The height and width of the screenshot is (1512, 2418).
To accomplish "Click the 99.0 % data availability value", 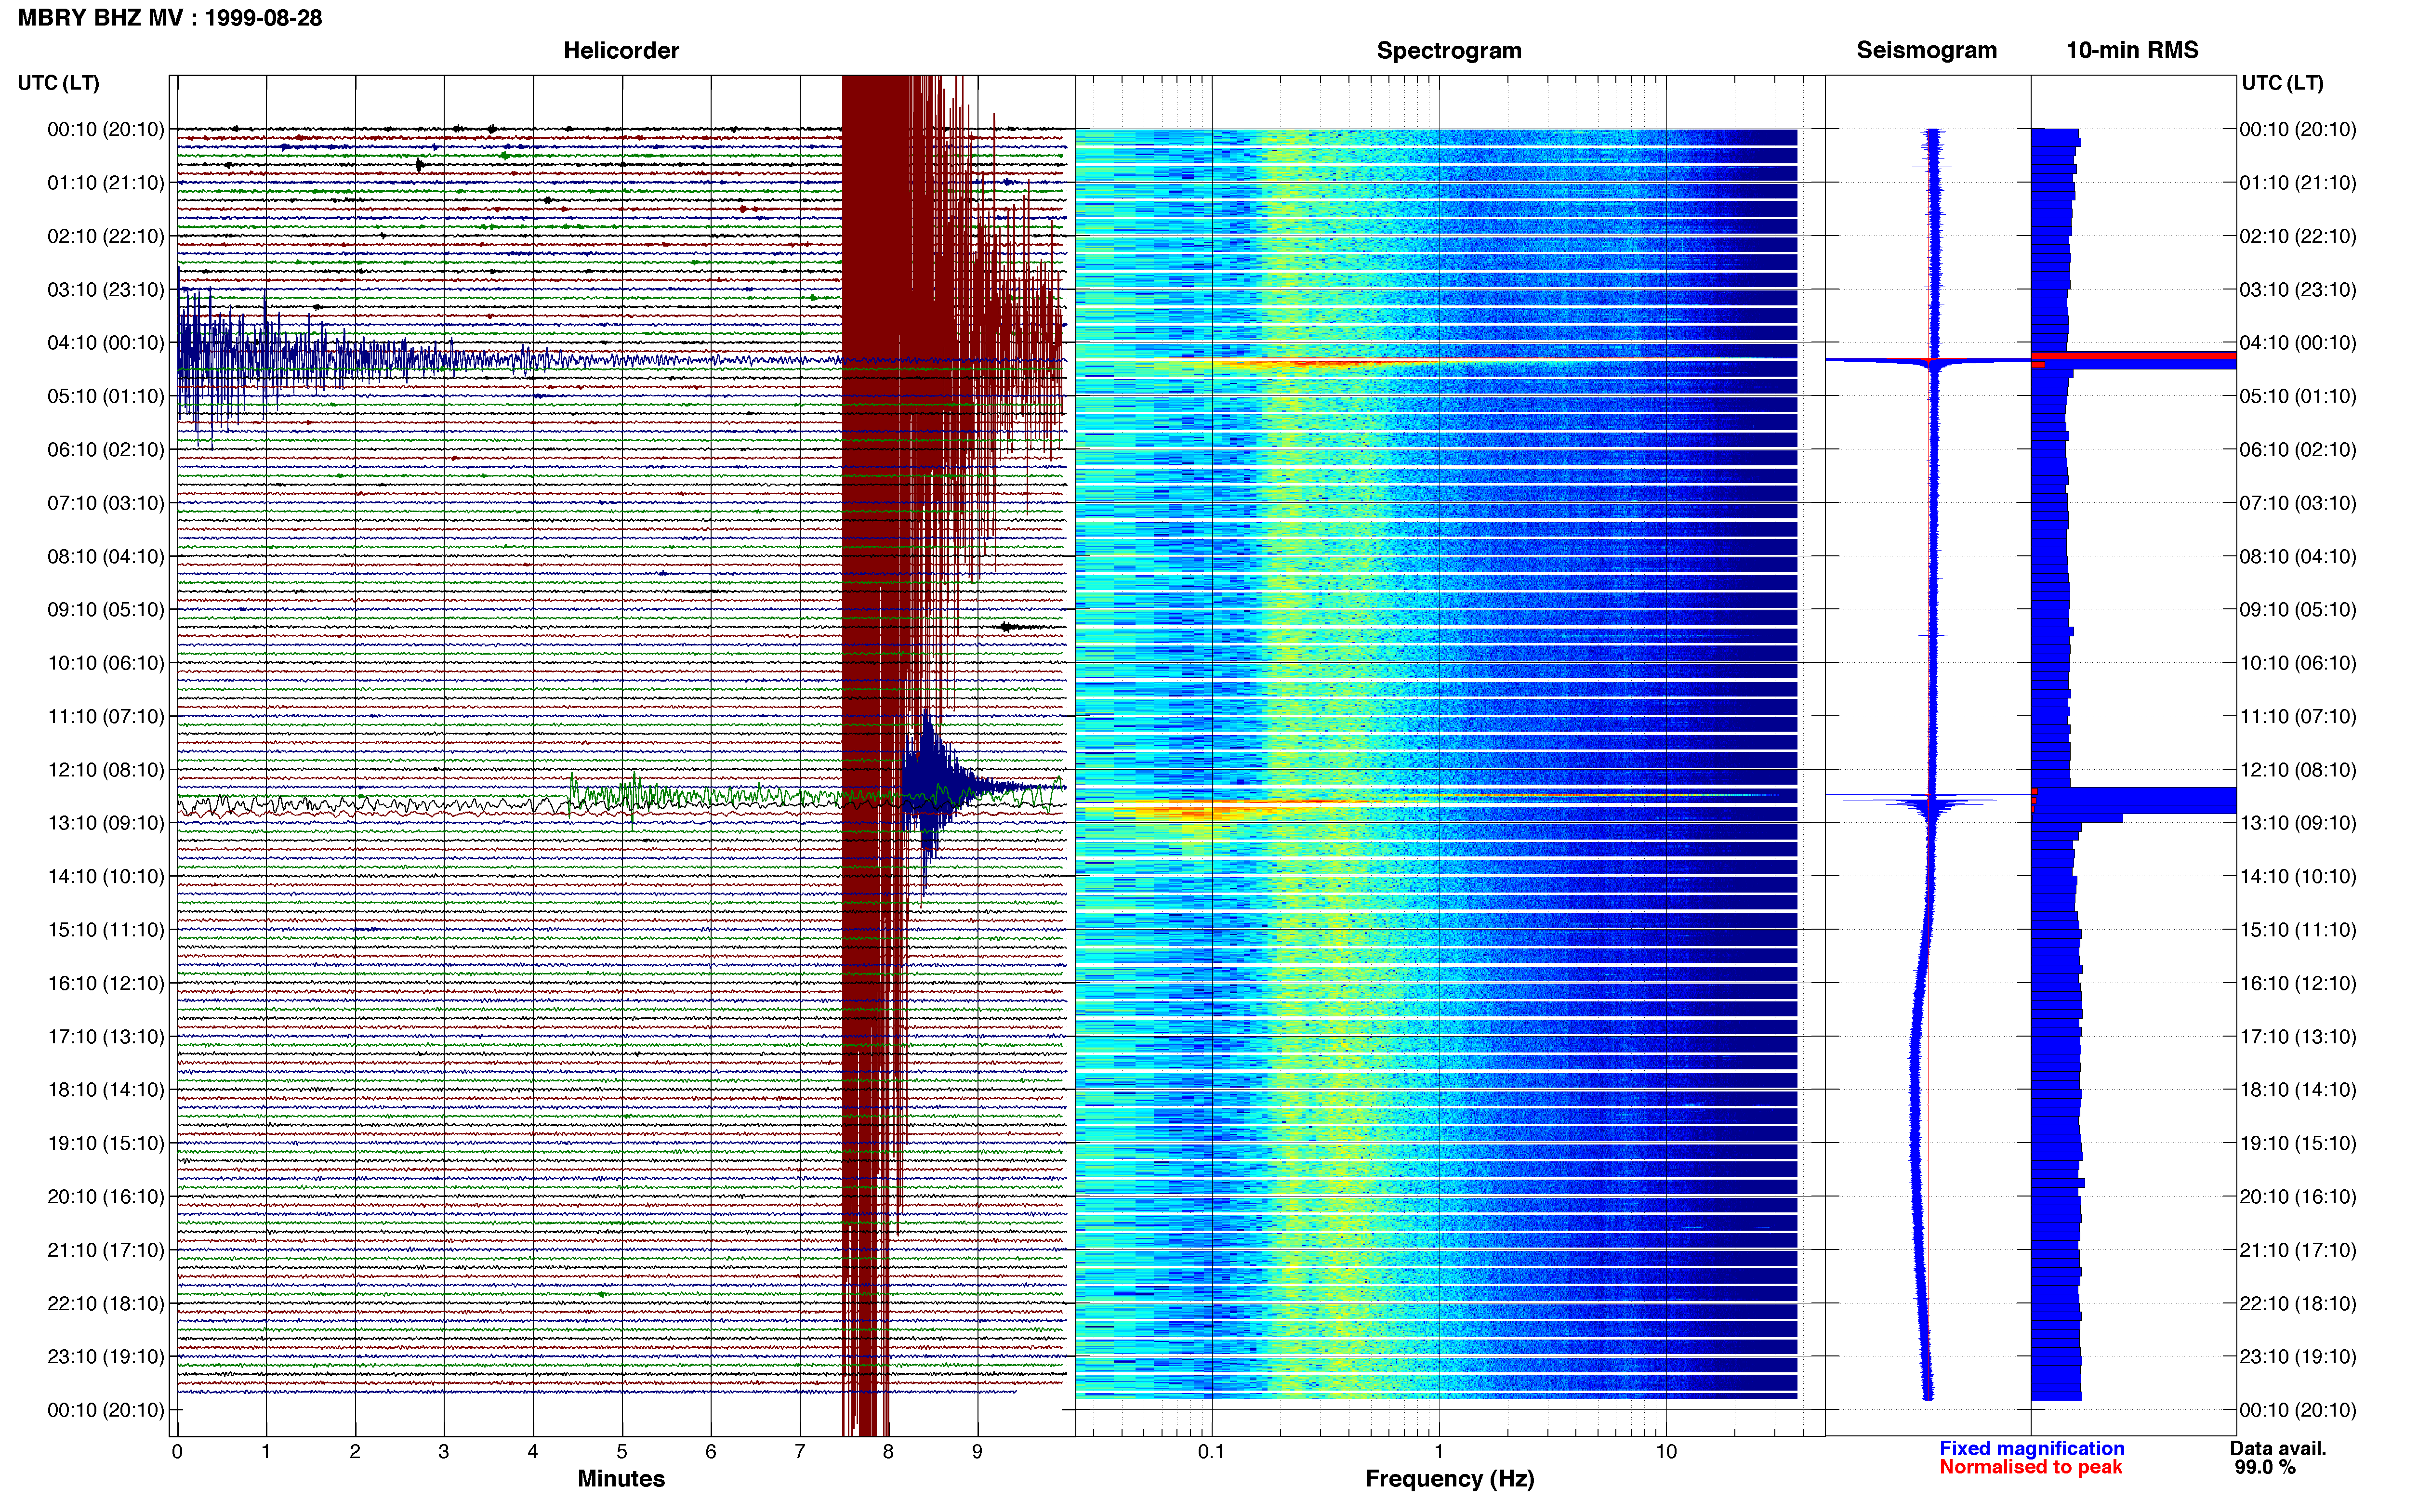I will click(x=2265, y=1467).
